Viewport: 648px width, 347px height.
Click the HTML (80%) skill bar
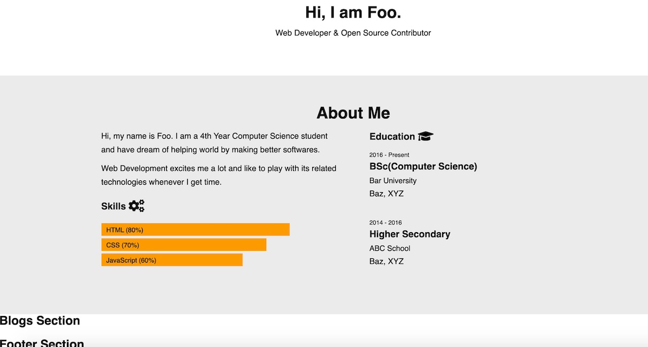(x=195, y=230)
